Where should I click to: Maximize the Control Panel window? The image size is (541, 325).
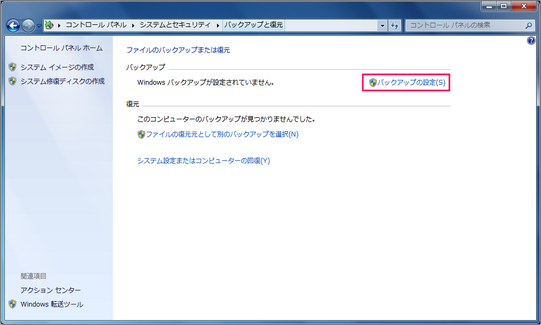coord(504,6)
